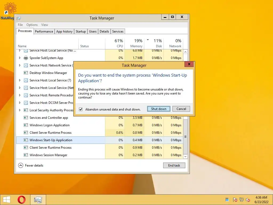Image resolution: width=273 pixels, height=205 pixels.
Task: Uncheck Abandon unsaved data and shut down
Action: [x=81, y=109]
